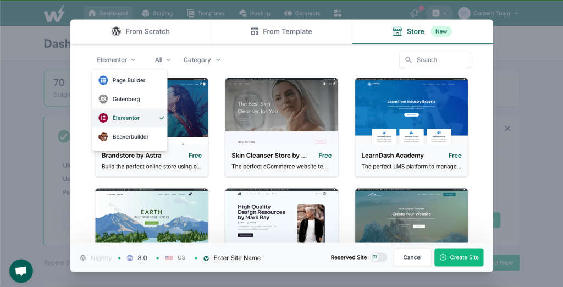Open the chat support bubble
The image size is (563, 287).
pos(21,271)
